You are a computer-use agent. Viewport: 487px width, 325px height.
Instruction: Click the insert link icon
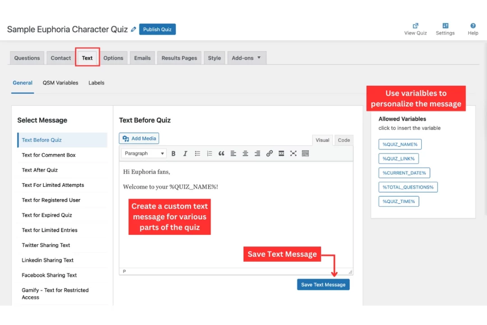269,153
